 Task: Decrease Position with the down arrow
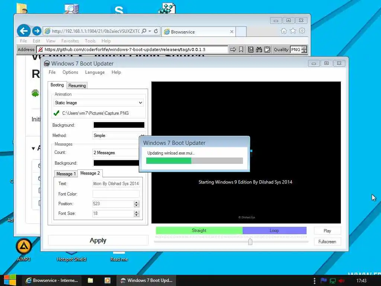tap(137, 206)
